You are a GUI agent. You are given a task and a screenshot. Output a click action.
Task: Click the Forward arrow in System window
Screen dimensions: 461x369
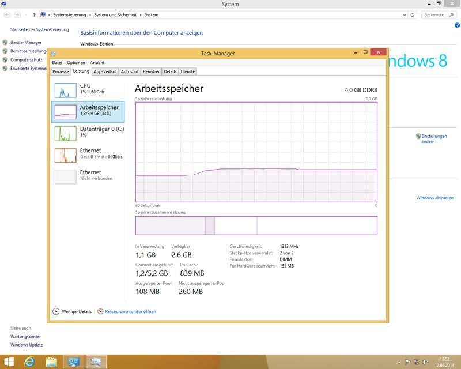17,15
